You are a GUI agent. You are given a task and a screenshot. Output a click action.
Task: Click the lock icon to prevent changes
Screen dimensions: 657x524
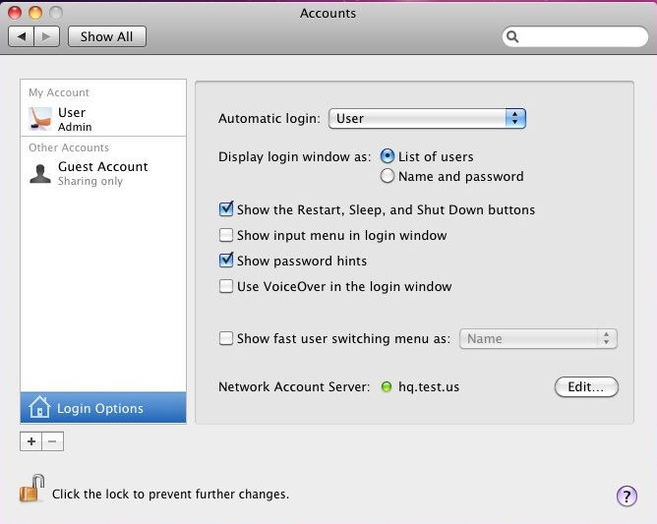point(32,489)
